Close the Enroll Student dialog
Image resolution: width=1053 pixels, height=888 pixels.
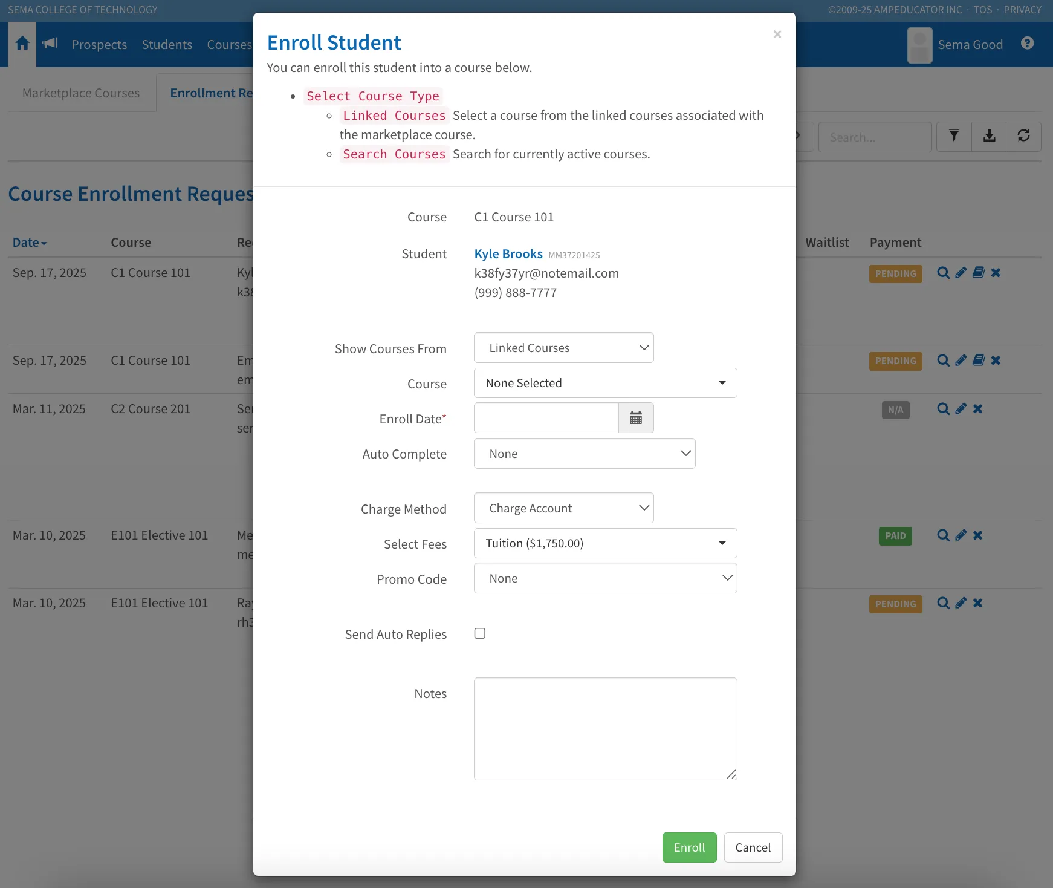[777, 34]
